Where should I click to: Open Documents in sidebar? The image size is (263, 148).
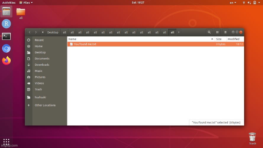pos(46,59)
